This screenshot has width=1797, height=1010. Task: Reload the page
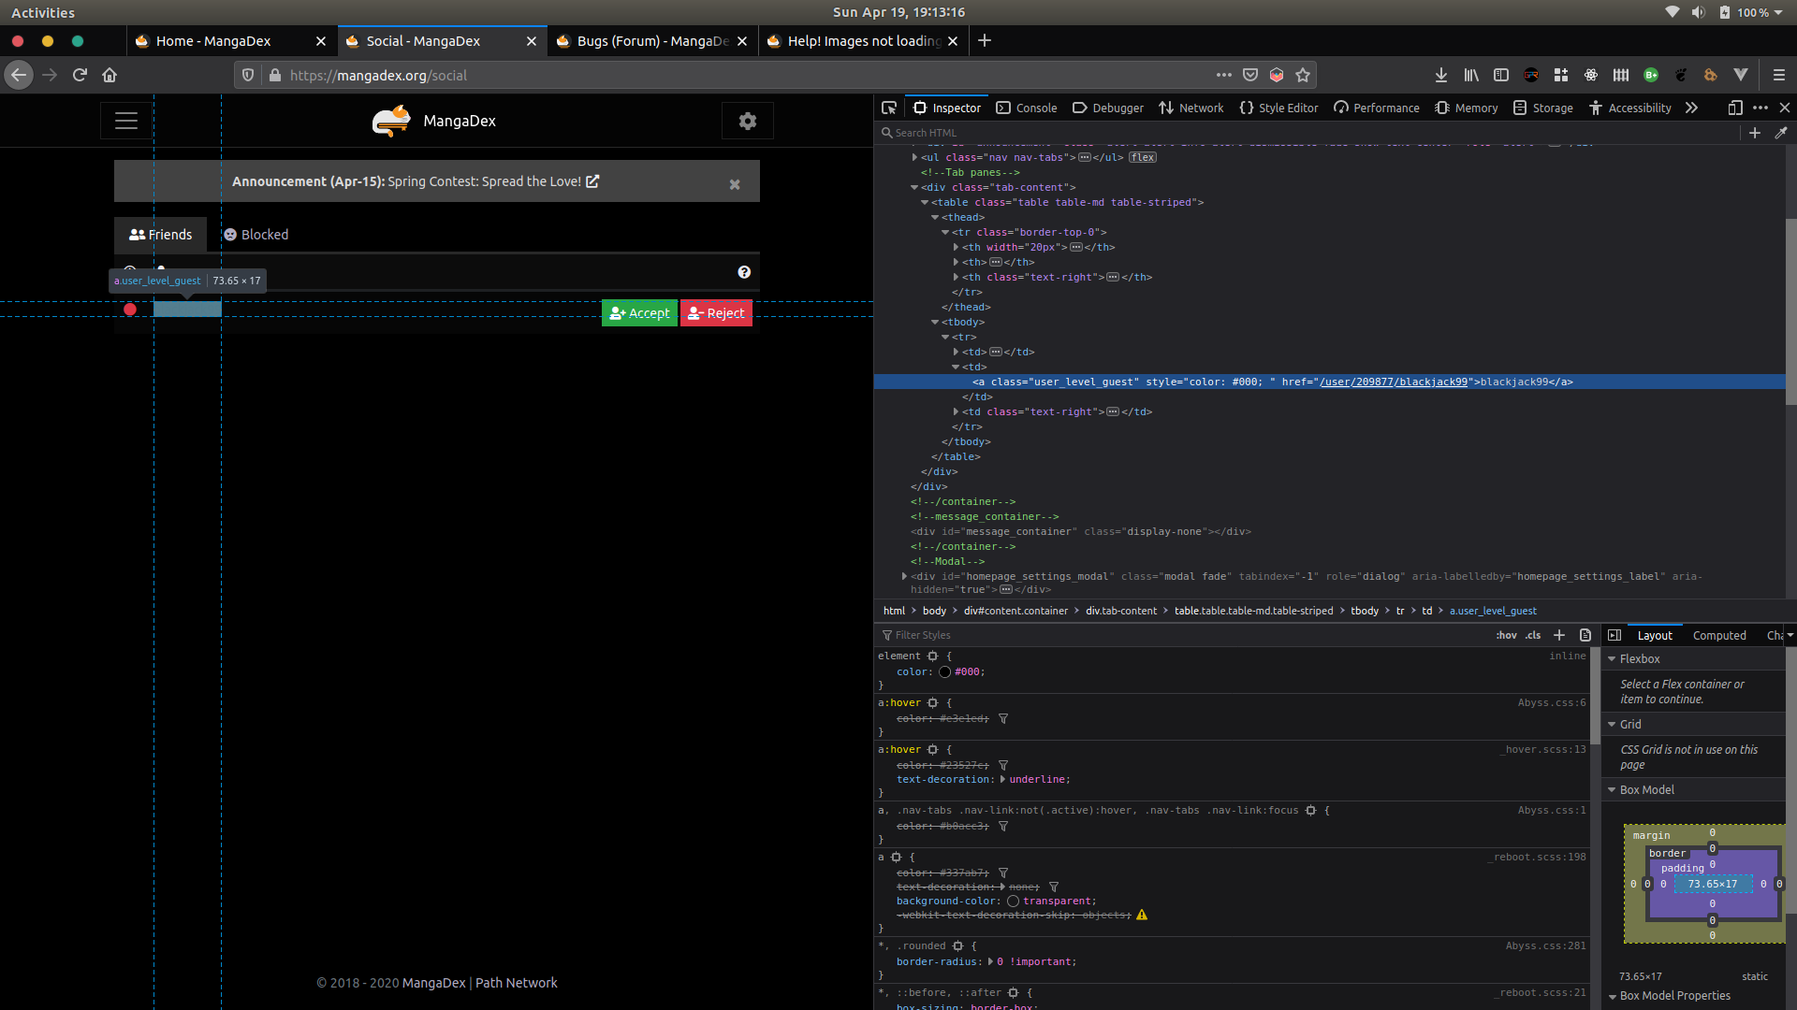pyautogui.click(x=80, y=75)
